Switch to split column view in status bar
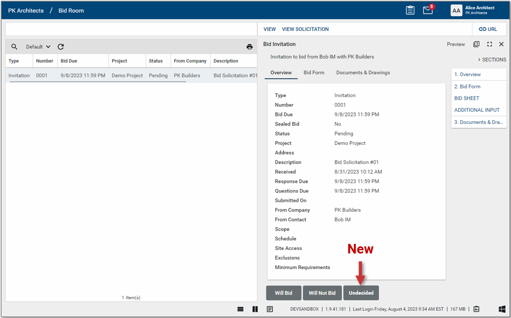 (255, 309)
